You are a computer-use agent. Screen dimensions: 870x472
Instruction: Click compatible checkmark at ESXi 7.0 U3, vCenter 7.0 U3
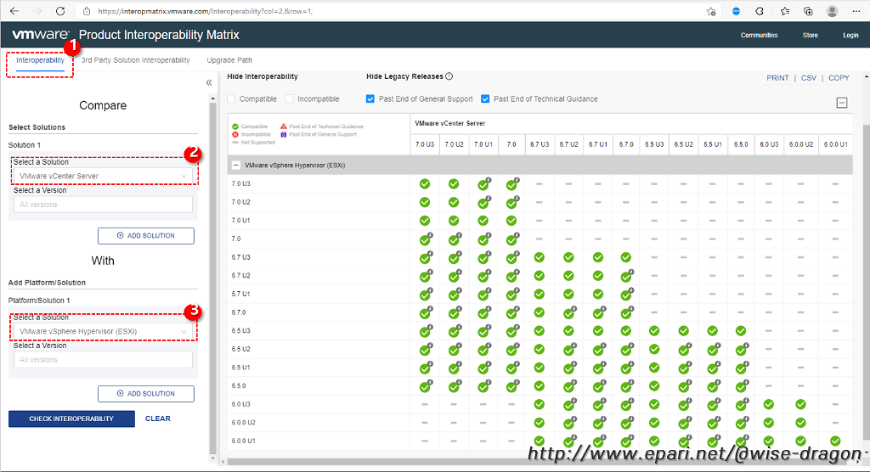click(x=425, y=184)
